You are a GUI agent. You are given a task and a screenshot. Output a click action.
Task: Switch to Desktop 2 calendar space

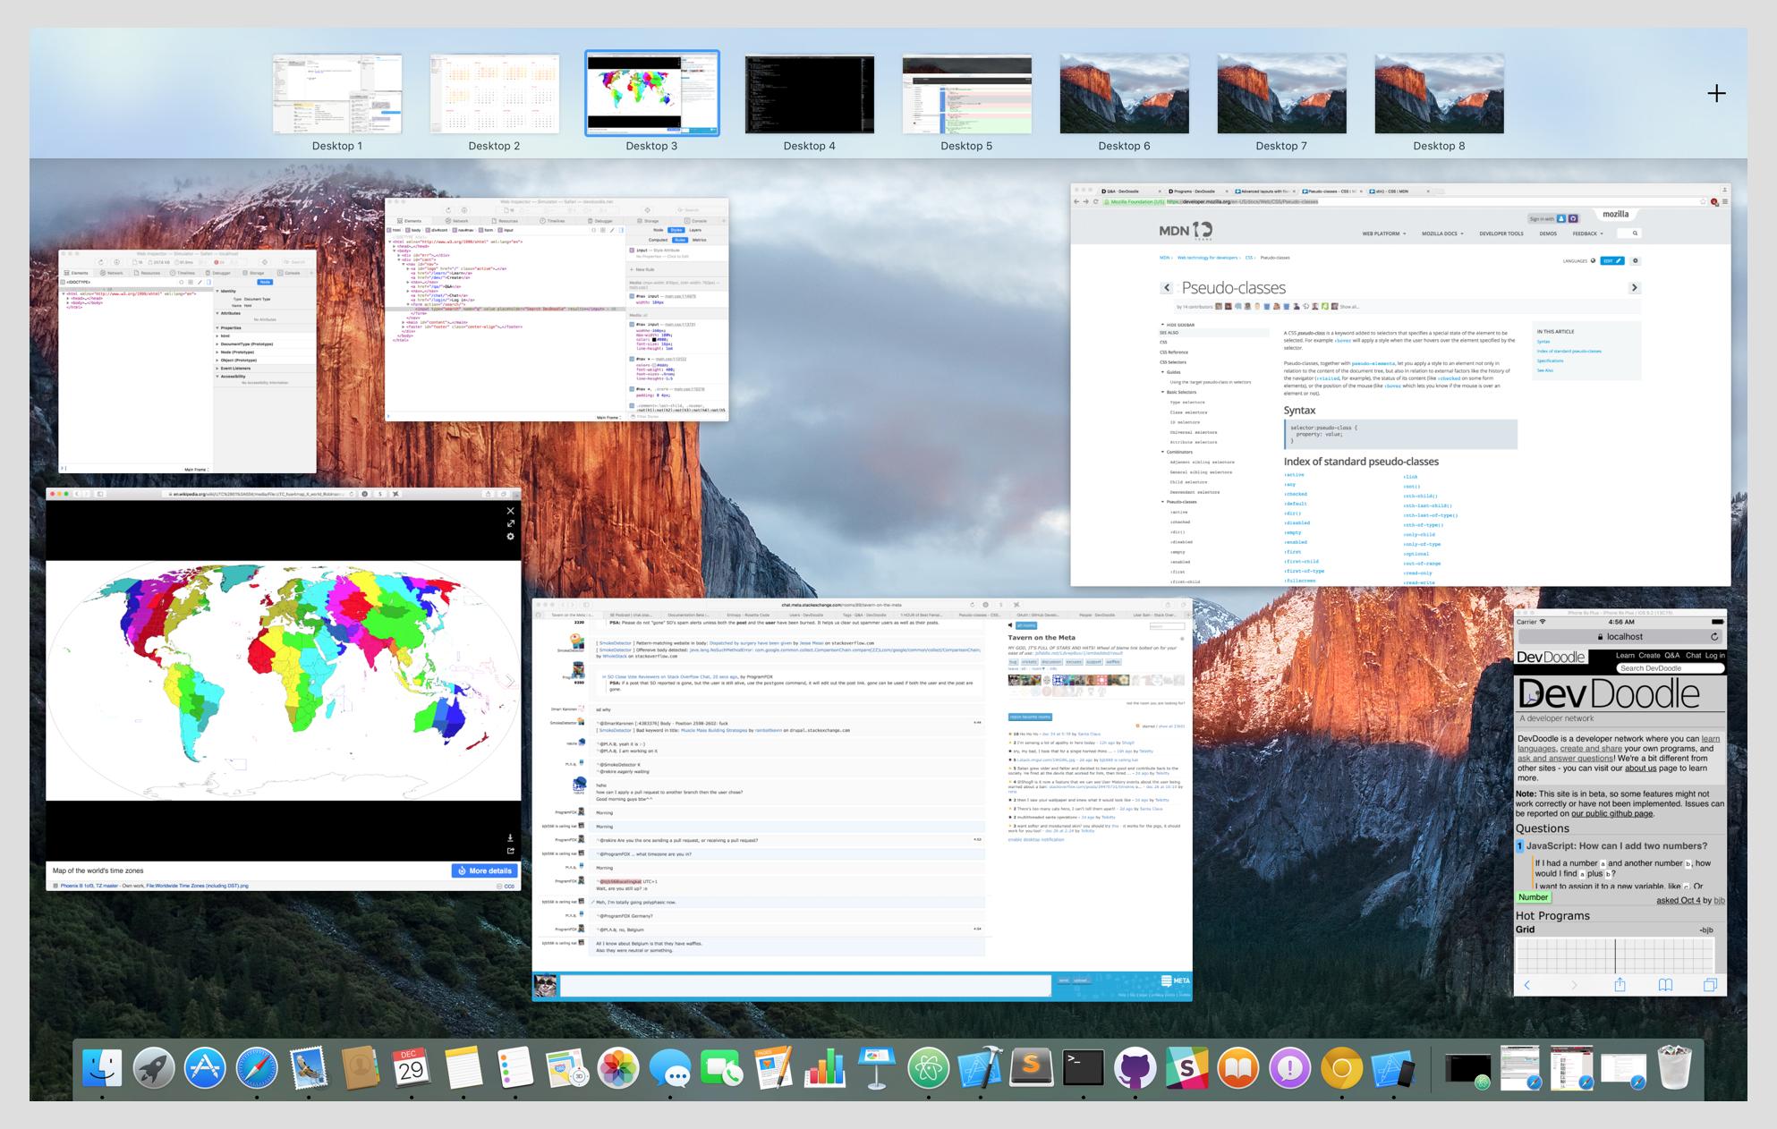pyautogui.click(x=495, y=94)
